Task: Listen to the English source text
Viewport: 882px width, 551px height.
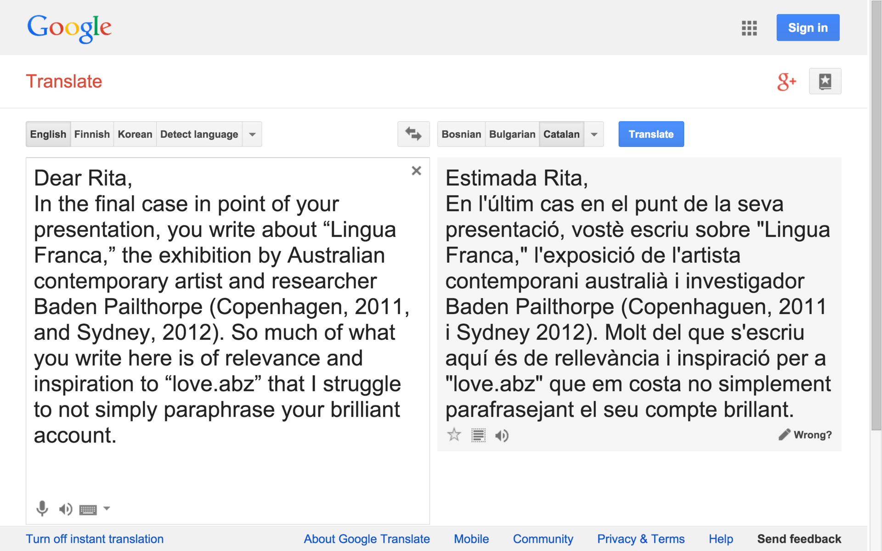Action: point(65,509)
